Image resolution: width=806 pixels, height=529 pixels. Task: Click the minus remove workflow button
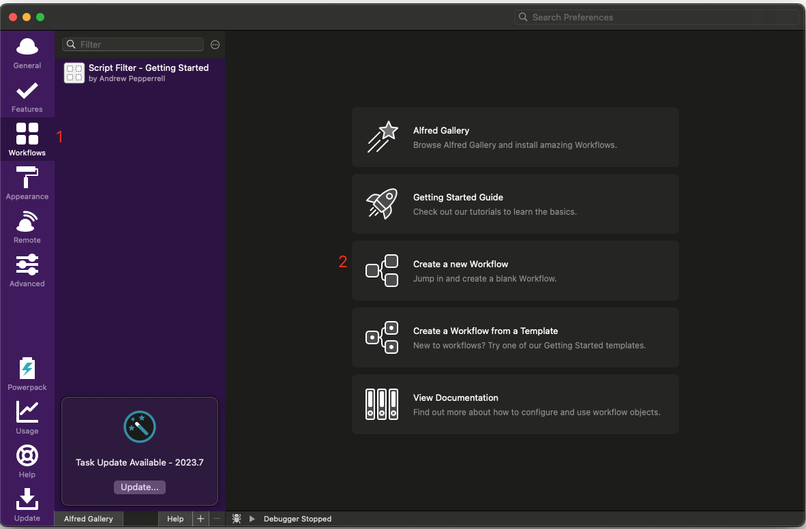coord(217,519)
